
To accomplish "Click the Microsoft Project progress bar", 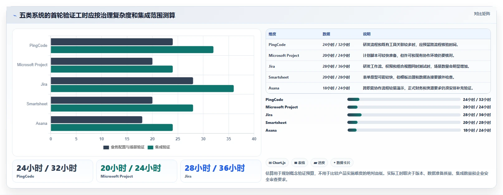I will click(x=404, y=107).
